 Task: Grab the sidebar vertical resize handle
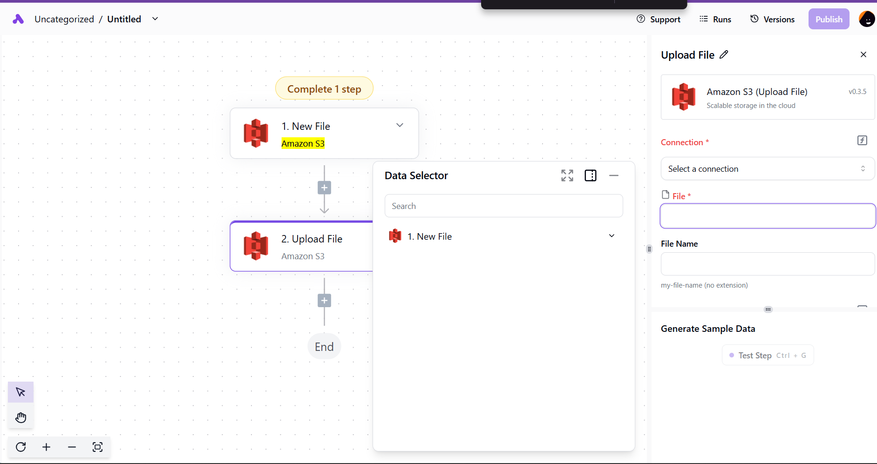pyautogui.click(x=649, y=249)
